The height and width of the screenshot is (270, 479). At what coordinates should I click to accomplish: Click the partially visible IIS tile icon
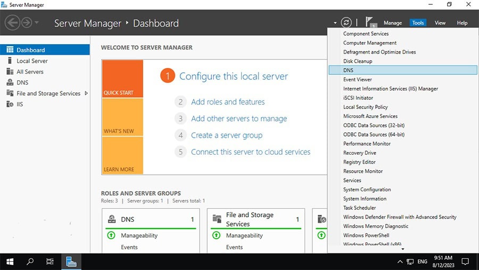322,219
